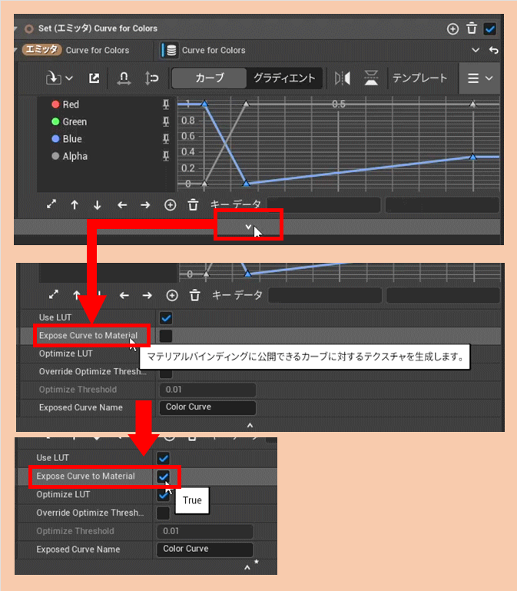517x591 pixels.
Task: Check the unchecked Expose Curve to Material box
Action: (166, 336)
